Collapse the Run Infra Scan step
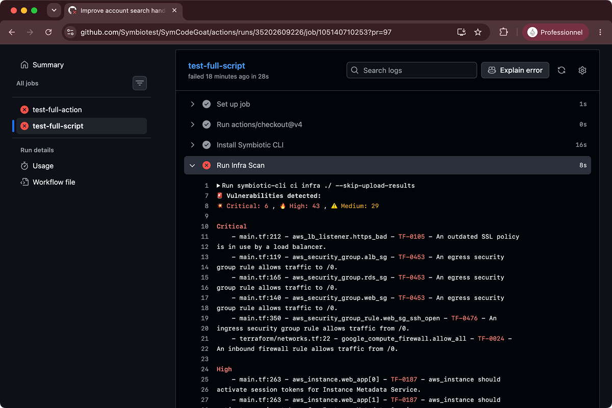Viewport: 612px width, 408px height. [387, 165]
